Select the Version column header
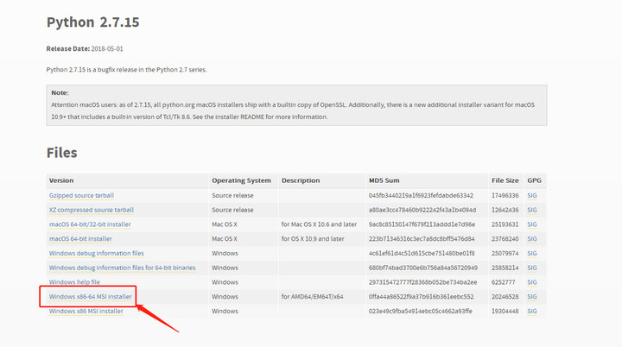The width and height of the screenshot is (622, 347). [x=61, y=180]
